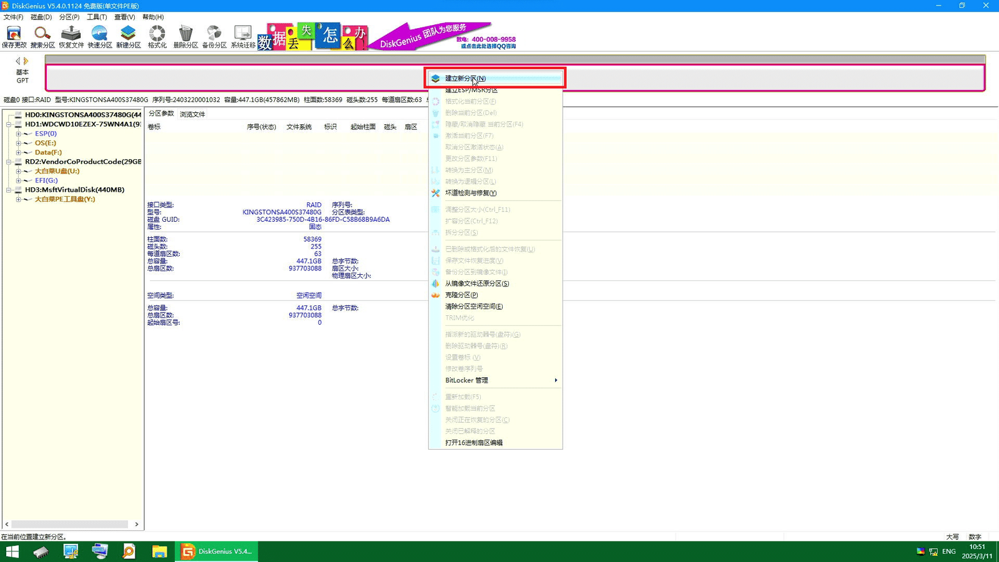The image size is (999, 562).
Task: Select OS(E:) partition in tree
Action: pos(46,143)
